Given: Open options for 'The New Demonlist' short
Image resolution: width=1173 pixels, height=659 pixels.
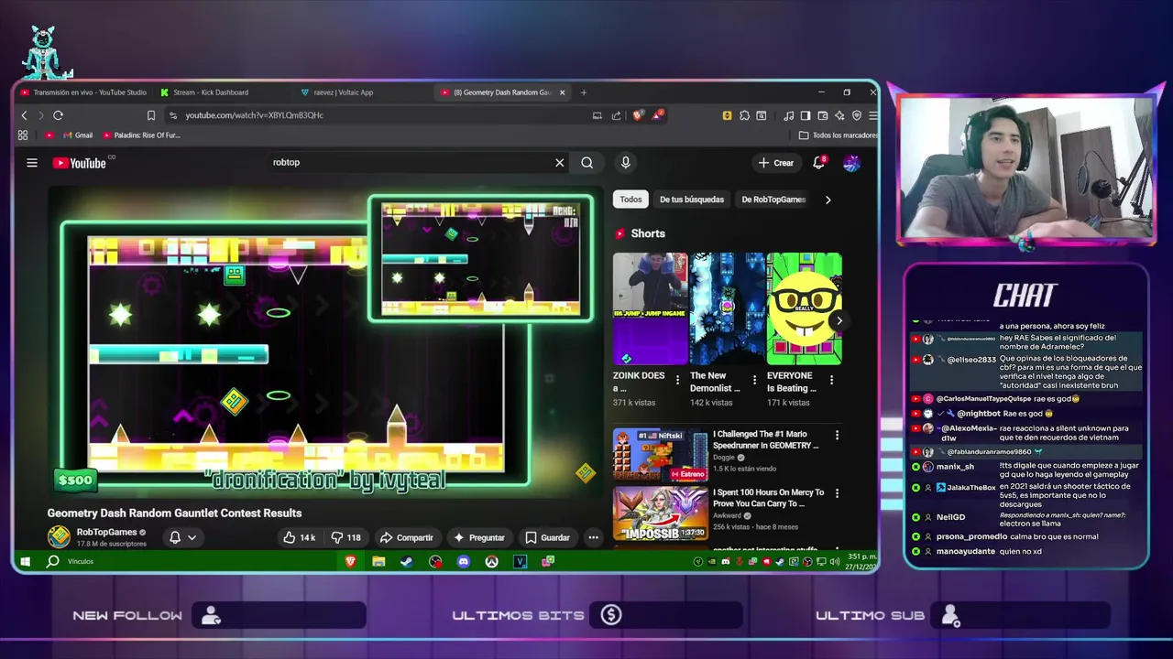Looking at the screenshot, I should pyautogui.click(x=755, y=380).
